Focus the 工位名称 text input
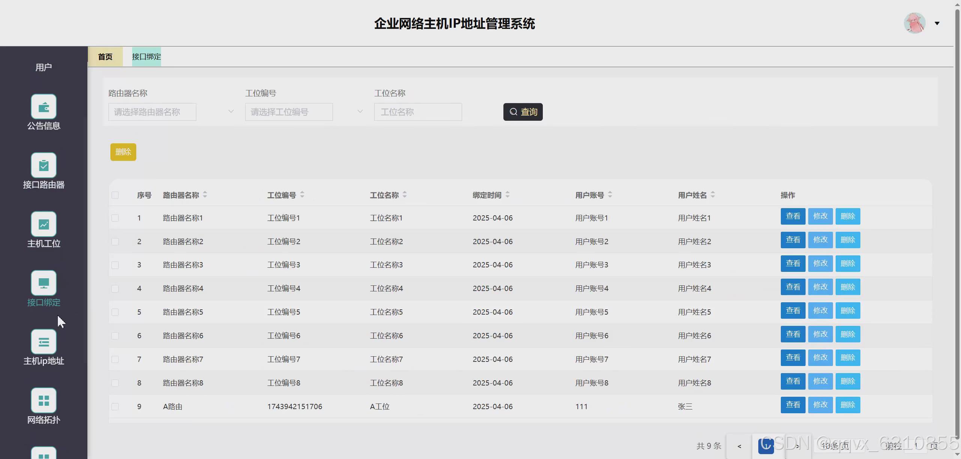The width and height of the screenshot is (961, 459). [x=418, y=112]
